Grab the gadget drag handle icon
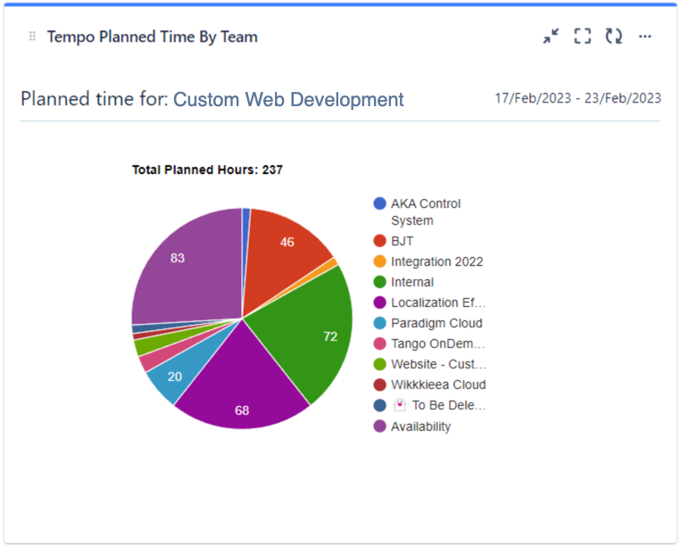The image size is (681, 547). pyautogui.click(x=33, y=37)
